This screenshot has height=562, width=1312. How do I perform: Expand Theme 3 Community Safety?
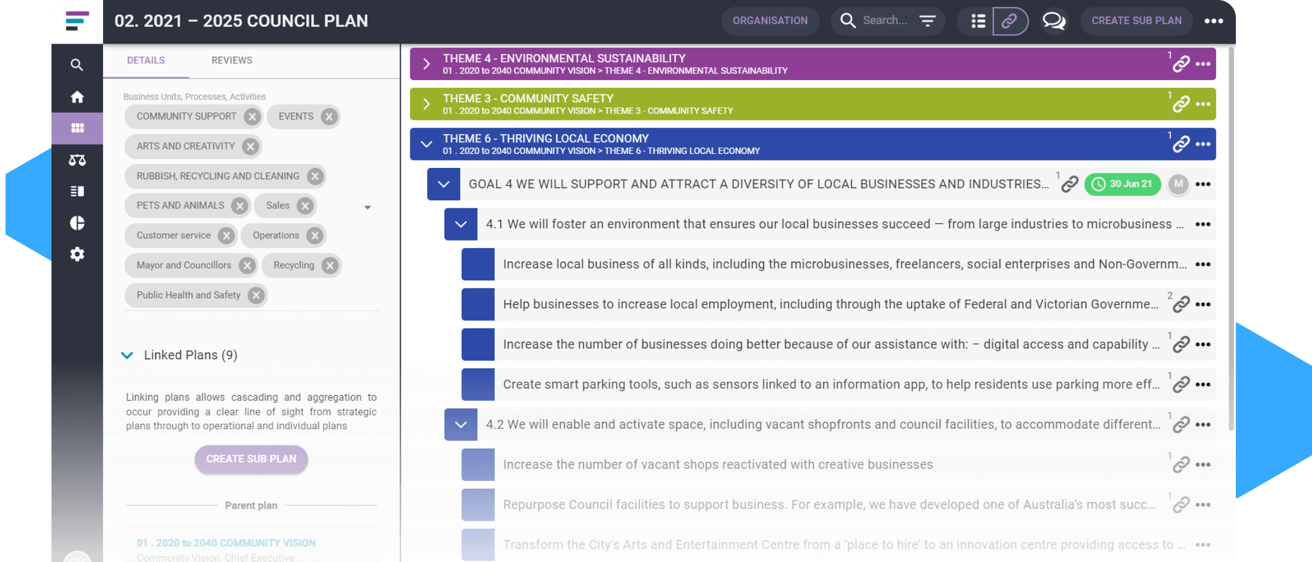coord(427,104)
